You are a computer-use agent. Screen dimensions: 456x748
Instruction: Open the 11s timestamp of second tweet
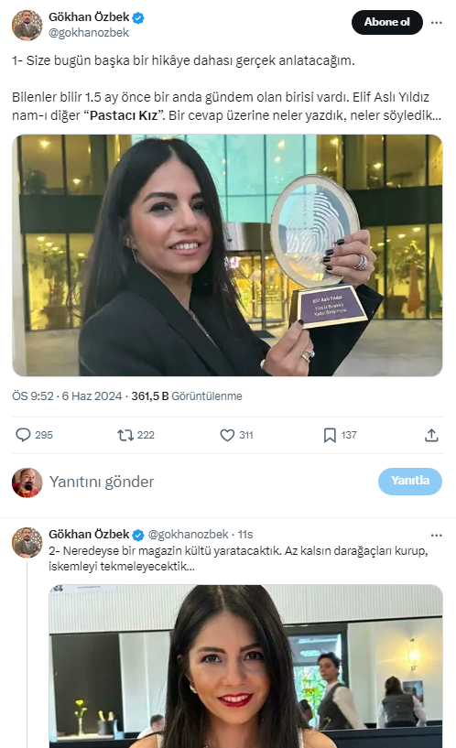pyautogui.click(x=245, y=535)
